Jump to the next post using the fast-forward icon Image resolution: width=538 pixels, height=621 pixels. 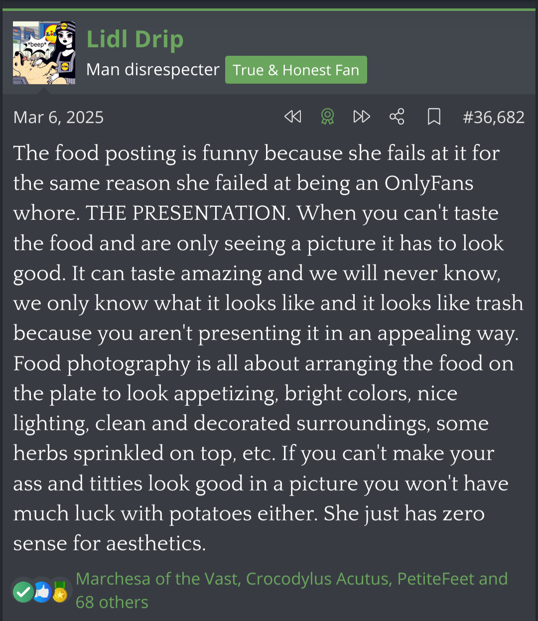(x=362, y=117)
